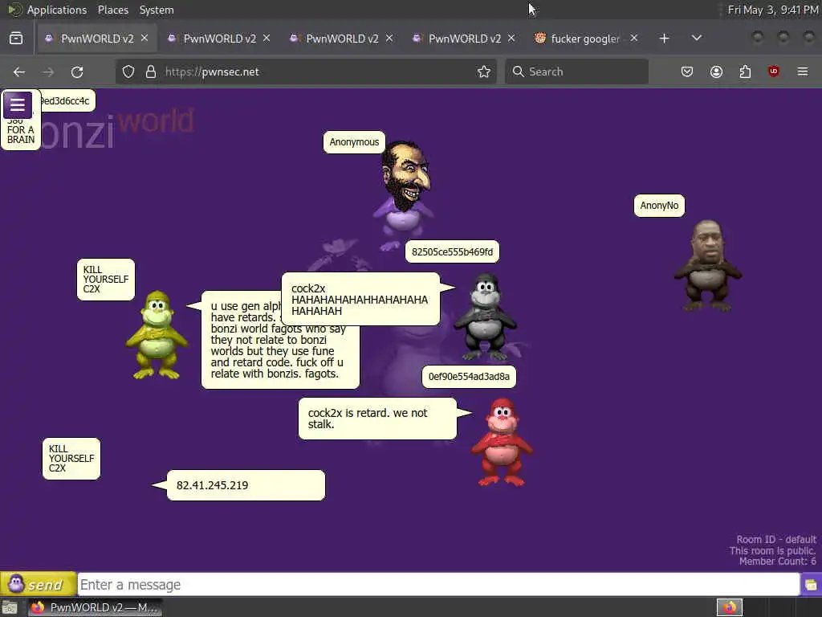822x617 pixels.
Task: Go back using the browser back arrow
Action: coord(19,72)
